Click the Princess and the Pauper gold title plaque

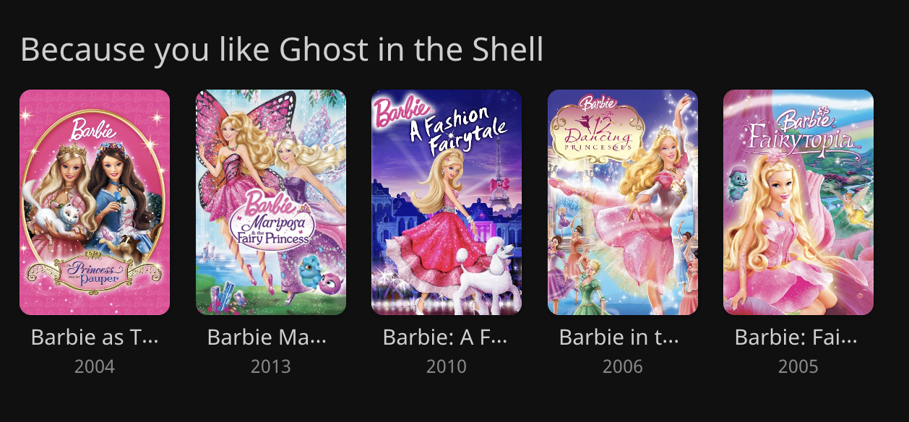click(95, 276)
